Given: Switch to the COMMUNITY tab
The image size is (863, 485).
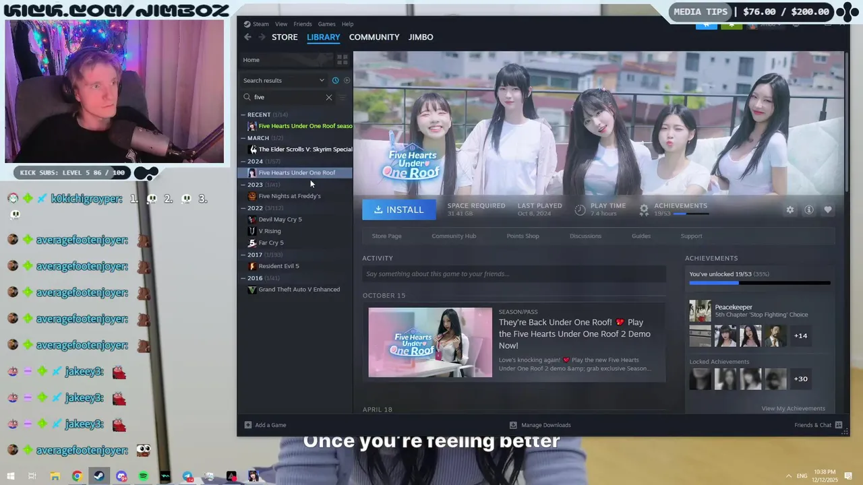Looking at the screenshot, I should tap(374, 37).
